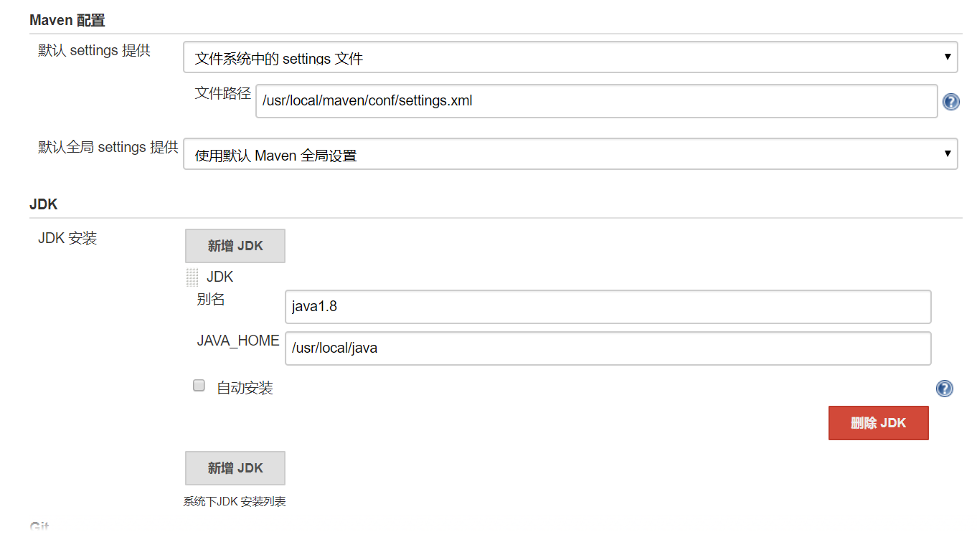The image size is (977, 537).
Task: Click arrow of 文件系统中的 settings 文件 select
Action: pos(948,57)
